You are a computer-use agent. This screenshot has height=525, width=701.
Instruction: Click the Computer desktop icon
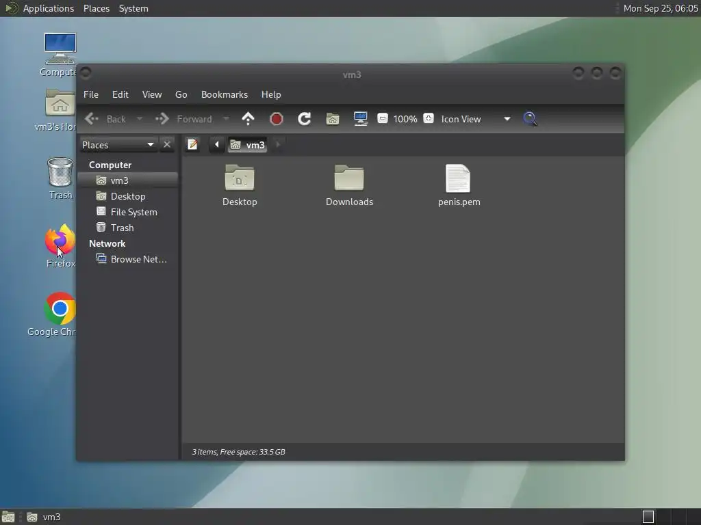point(60,55)
